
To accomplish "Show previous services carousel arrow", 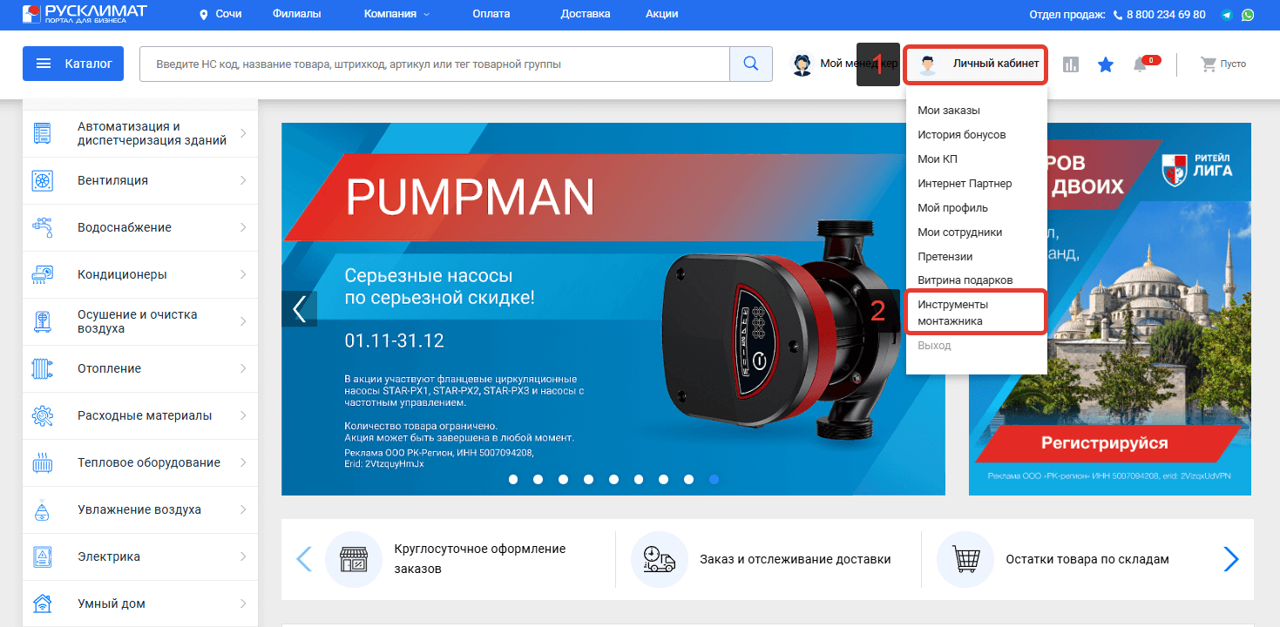I will click(304, 559).
